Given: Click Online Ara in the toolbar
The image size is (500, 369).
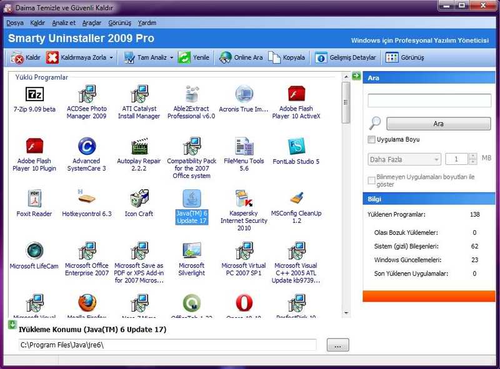Looking at the screenshot, I should pyautogui.click(x=241, y=57).
